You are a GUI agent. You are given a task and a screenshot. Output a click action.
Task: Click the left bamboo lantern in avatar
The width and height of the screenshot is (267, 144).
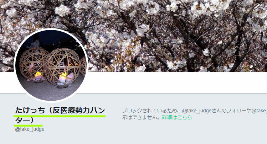(x=32, y=64)
